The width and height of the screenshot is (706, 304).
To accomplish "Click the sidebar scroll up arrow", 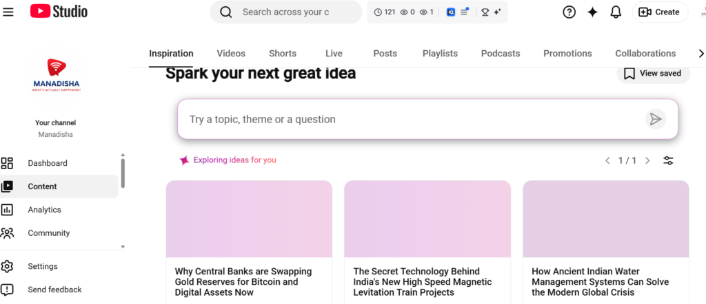I will pyautogui.click(x=123, y=155).
